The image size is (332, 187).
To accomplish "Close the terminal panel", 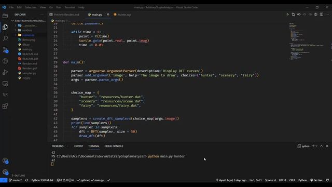I will point(327,146).
